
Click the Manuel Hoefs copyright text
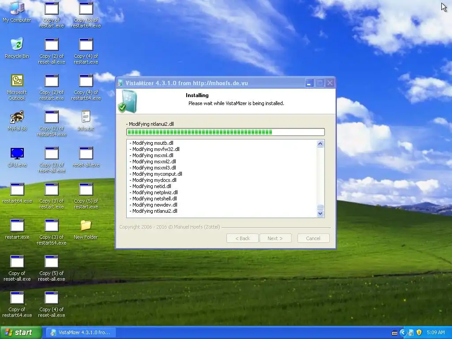tap(169, 227)
